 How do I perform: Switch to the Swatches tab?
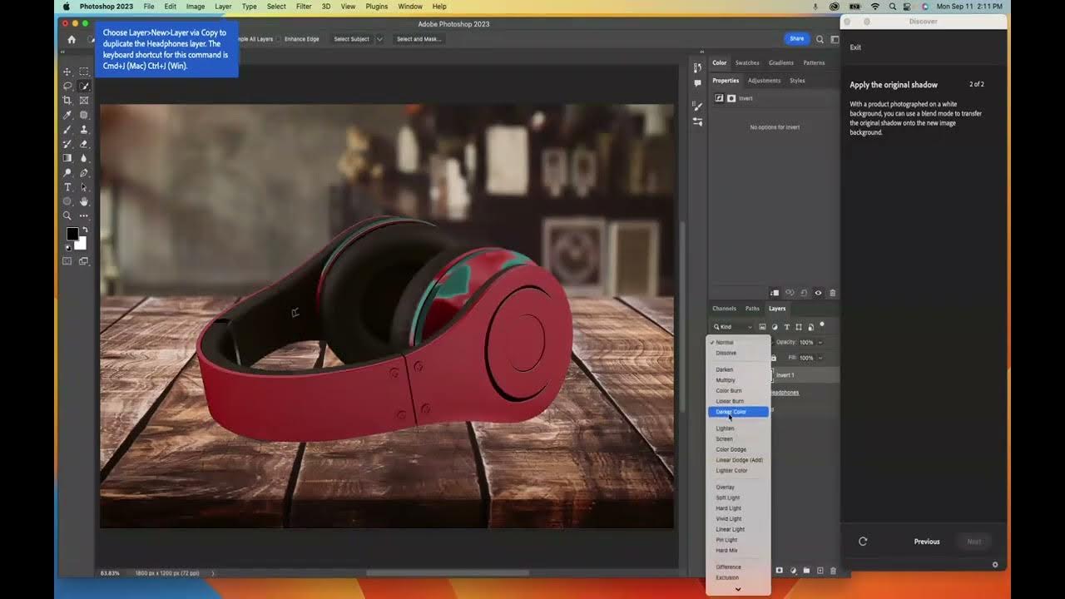747,62
